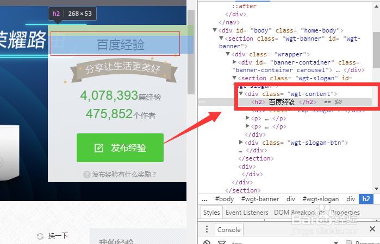The width and height of the screenshot is (380, 244).
Task: Click #body in the breadcrumb bar
Action: tap(225, 199)
